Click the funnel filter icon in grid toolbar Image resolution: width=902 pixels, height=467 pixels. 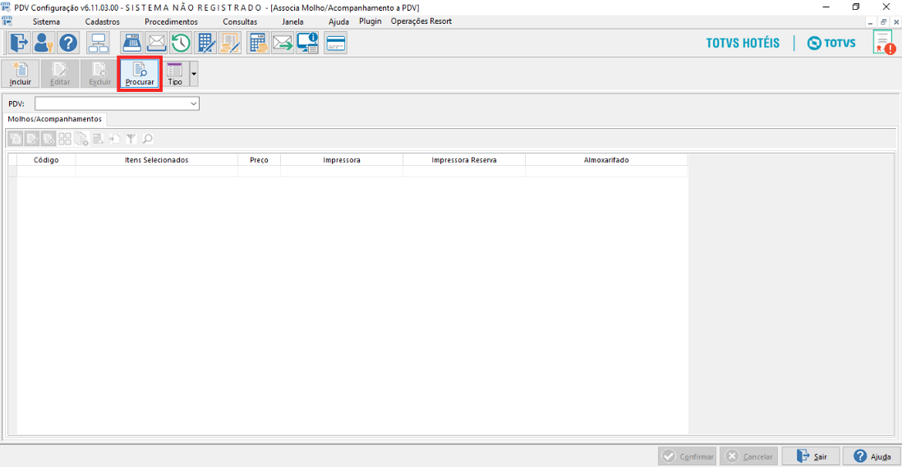pos(131,139)
